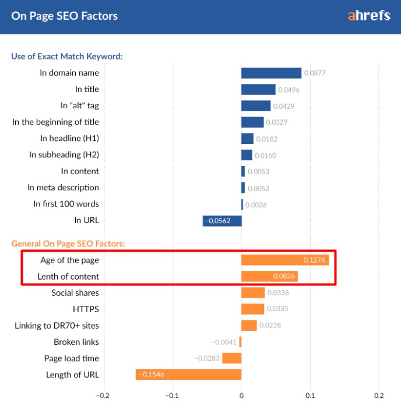The width and height of the screenshot is (401, 406).
Task: Click the 'Use of Exact Match Keyword:' heading
Action: [67, 56]
